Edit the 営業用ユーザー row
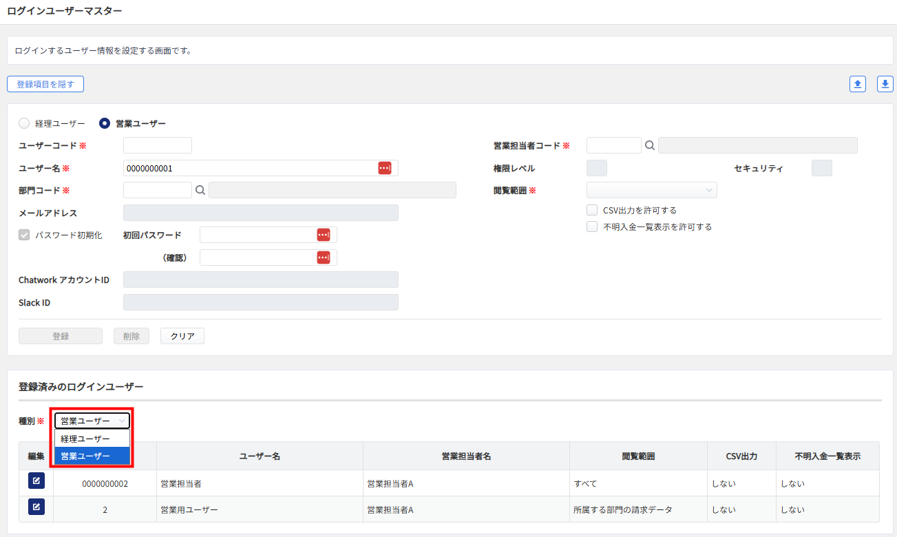897x537 pixels. click(x=36, y=507)
